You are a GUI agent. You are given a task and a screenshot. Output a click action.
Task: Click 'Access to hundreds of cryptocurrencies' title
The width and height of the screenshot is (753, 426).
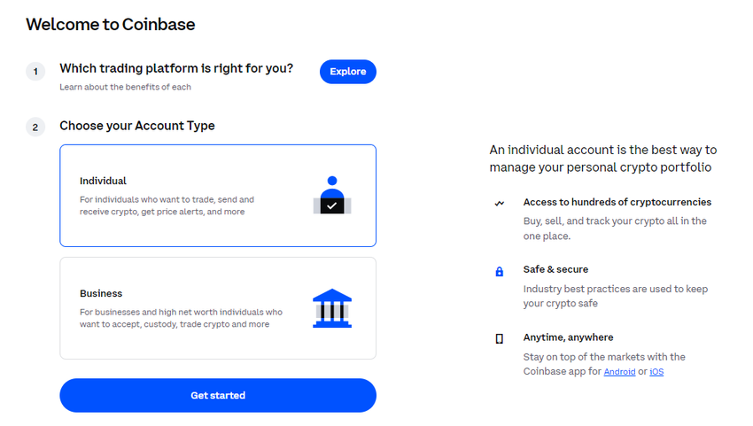617,202
